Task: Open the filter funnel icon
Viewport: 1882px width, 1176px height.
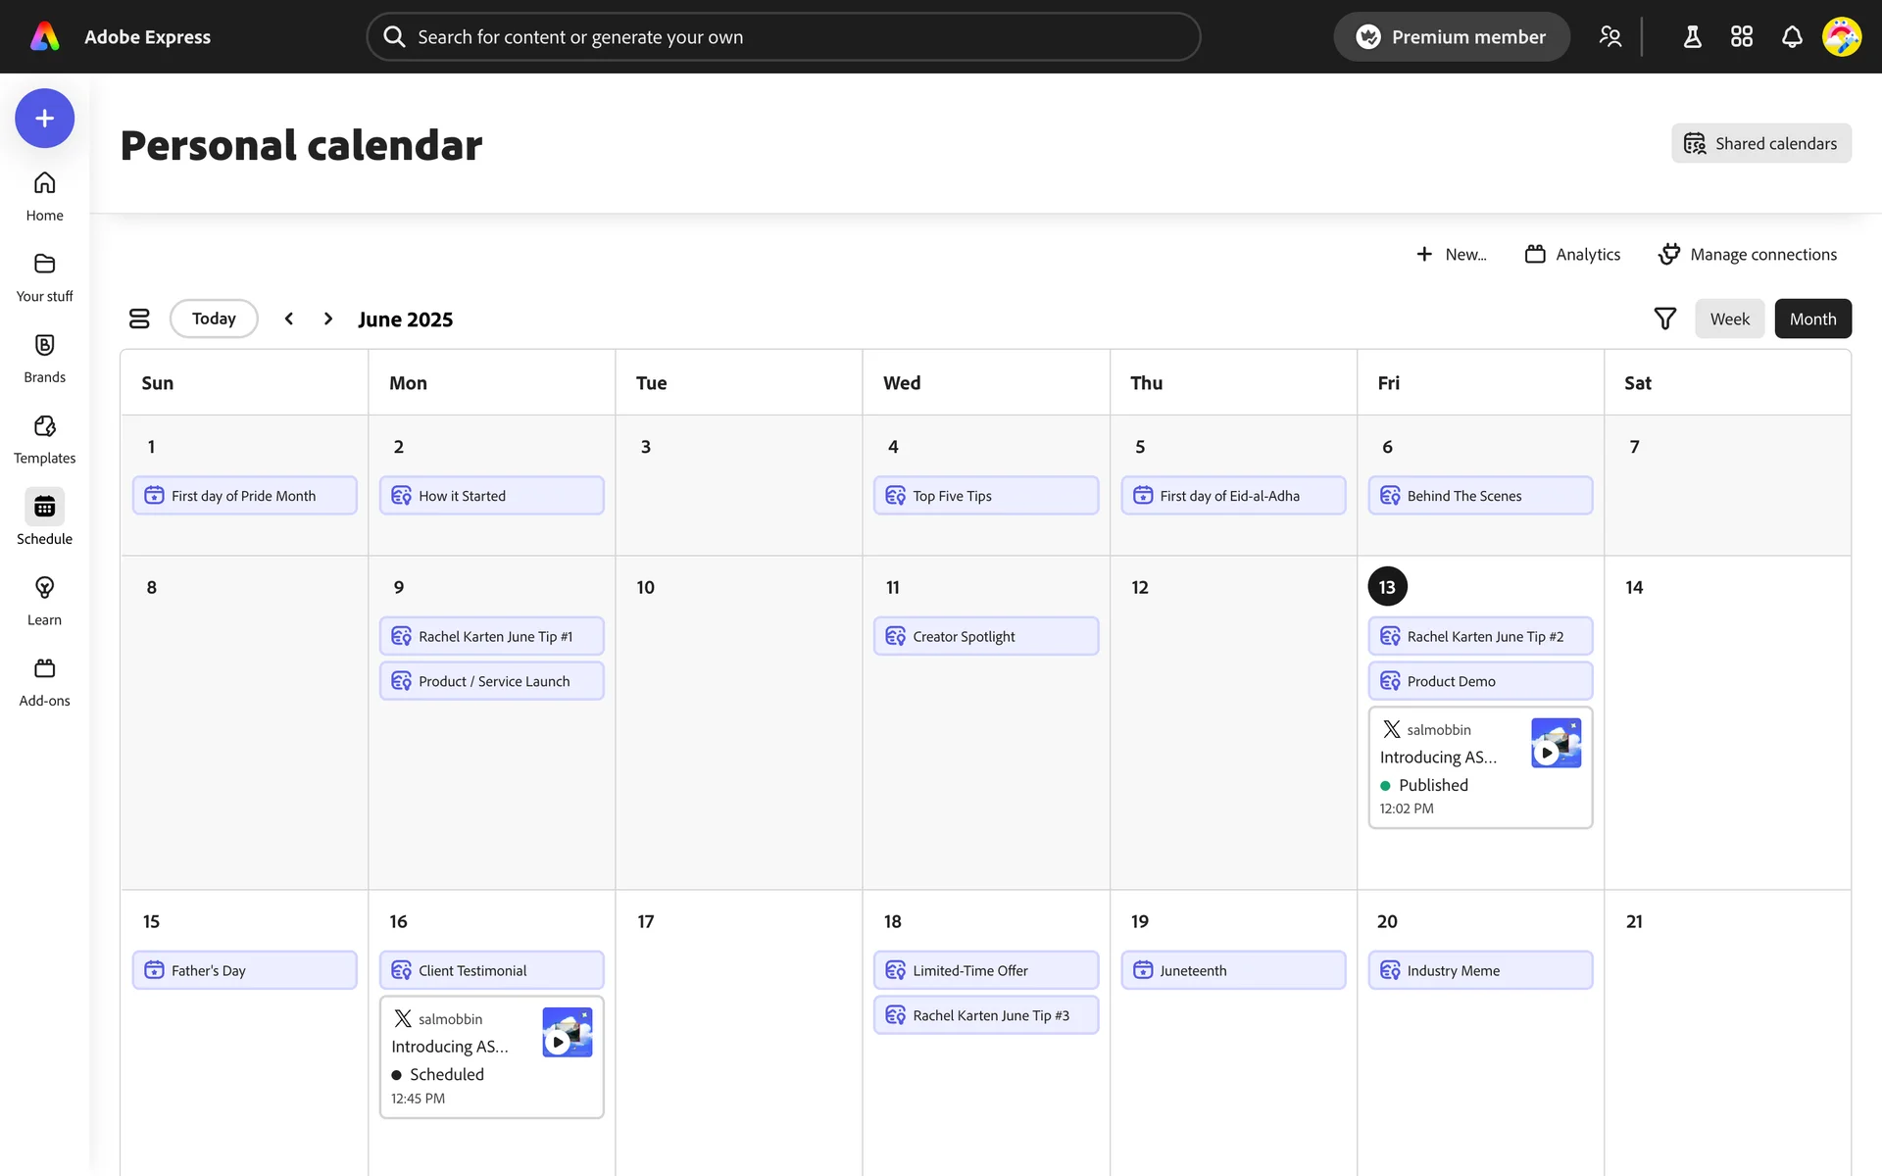Action: click(x=1664, y=318)
